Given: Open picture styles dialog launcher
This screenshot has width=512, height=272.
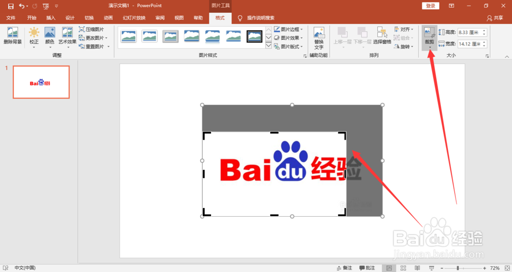Looking at the screenshot, I should 305,56.
